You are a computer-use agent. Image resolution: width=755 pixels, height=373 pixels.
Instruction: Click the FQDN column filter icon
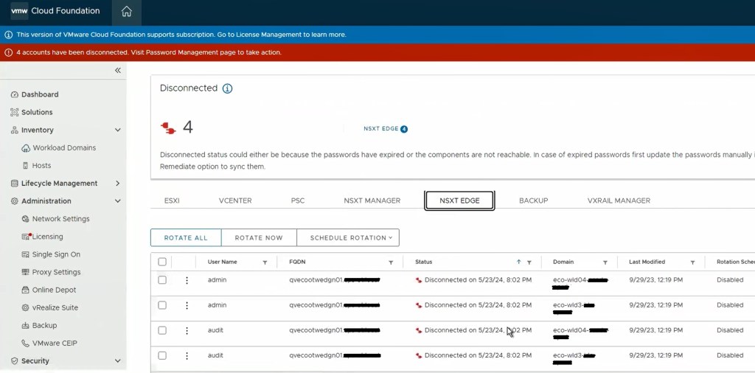point(391,262)
